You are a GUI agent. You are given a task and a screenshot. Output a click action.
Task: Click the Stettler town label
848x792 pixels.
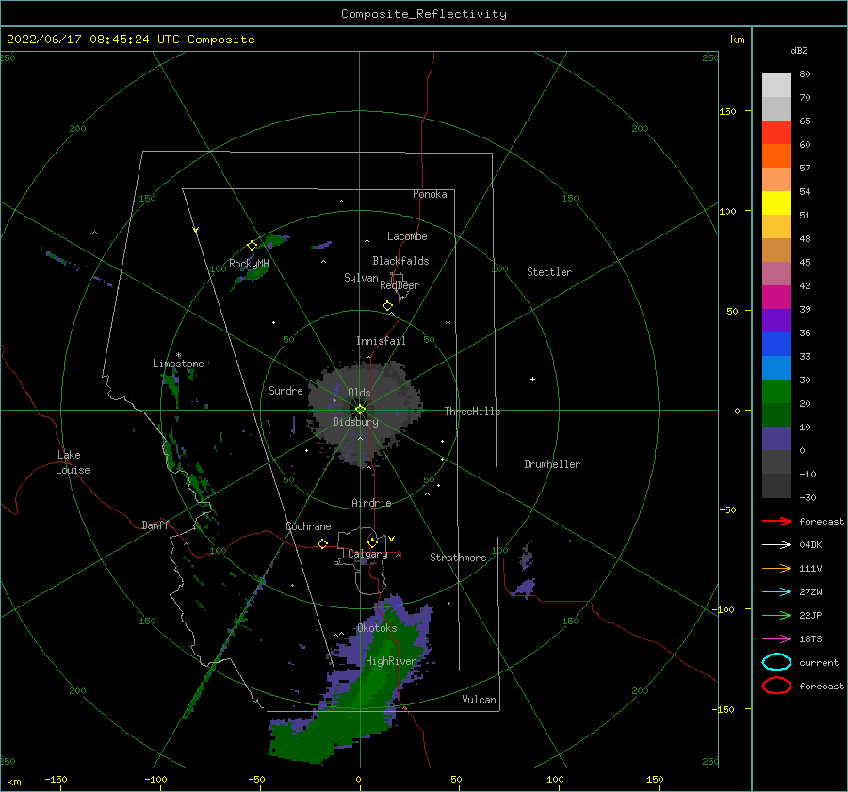tap(549, 272)
